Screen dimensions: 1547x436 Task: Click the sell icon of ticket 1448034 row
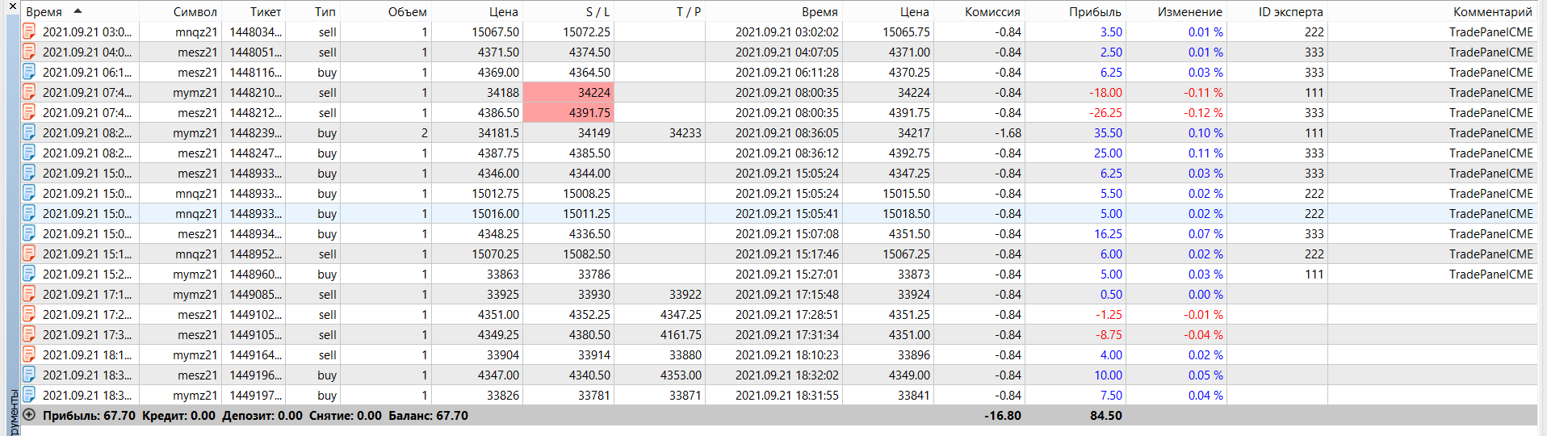point(29,31)
